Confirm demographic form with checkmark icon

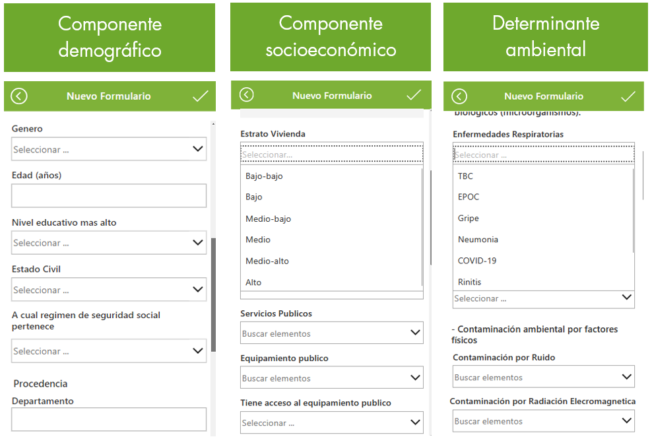(200, 96)
